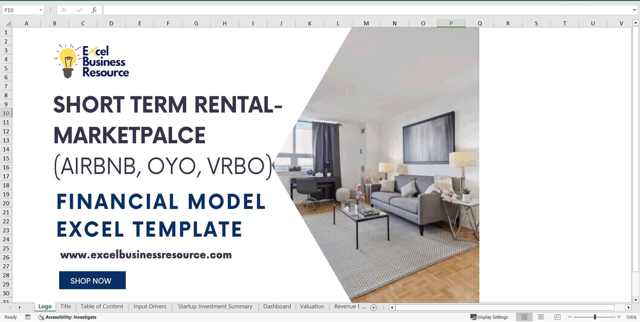Click the zoom out minus button

click(x=570, y=317)
